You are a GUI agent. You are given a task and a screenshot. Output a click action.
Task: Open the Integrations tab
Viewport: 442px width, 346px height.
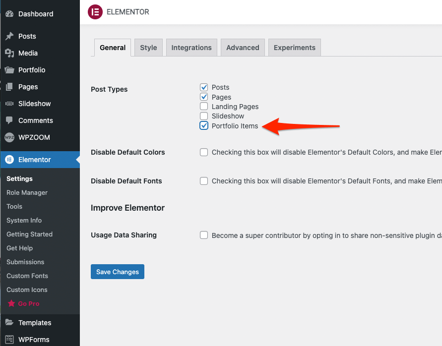click(191, 48)
